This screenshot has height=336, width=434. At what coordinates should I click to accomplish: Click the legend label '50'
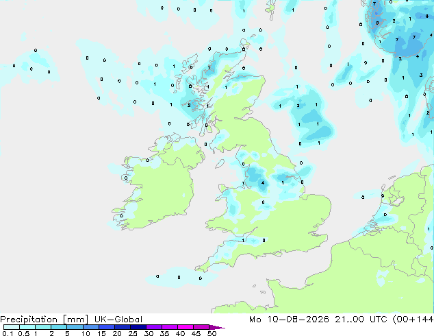tap(212, 333)
